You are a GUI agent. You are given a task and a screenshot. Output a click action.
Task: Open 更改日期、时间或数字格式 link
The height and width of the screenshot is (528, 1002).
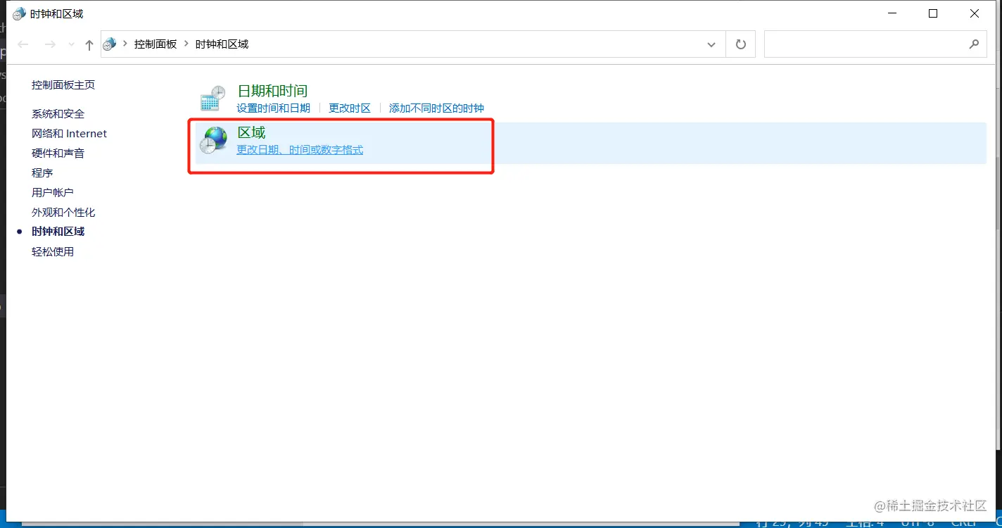coord(300,150)
